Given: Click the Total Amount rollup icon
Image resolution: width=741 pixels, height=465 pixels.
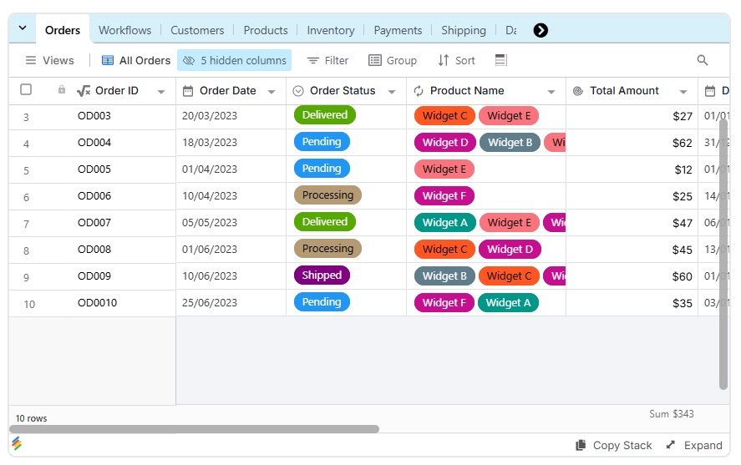Looking at the screenshot, I should point(578,91).
